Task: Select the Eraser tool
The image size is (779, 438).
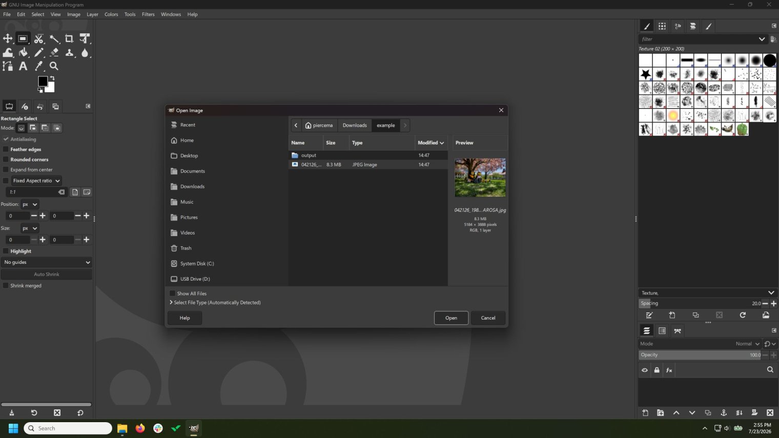Action: tap(54, 52)
